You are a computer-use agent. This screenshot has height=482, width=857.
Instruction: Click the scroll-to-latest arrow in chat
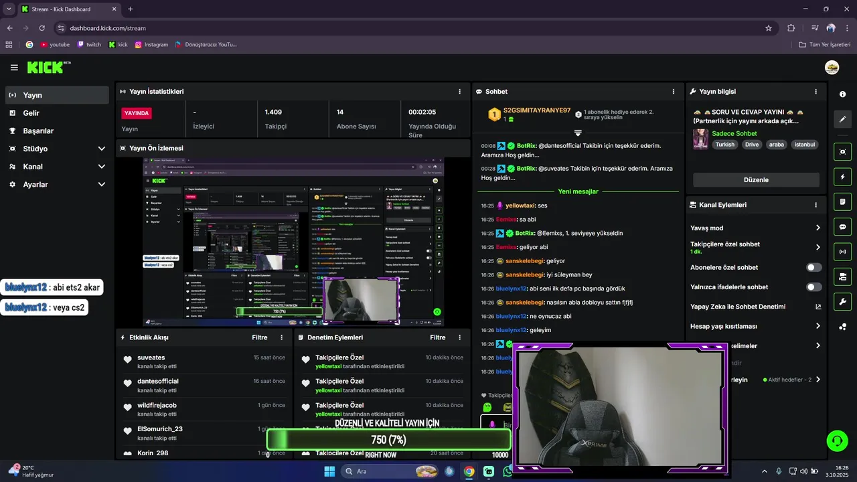578,133
